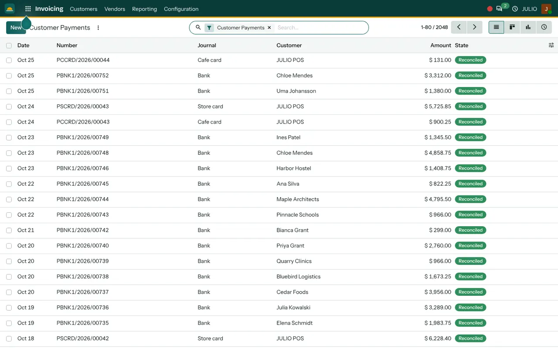Open the Harbor Hostel payment row
Image resolution: width=558 pixels, height=348 pixels.
(x=279, y=168)
